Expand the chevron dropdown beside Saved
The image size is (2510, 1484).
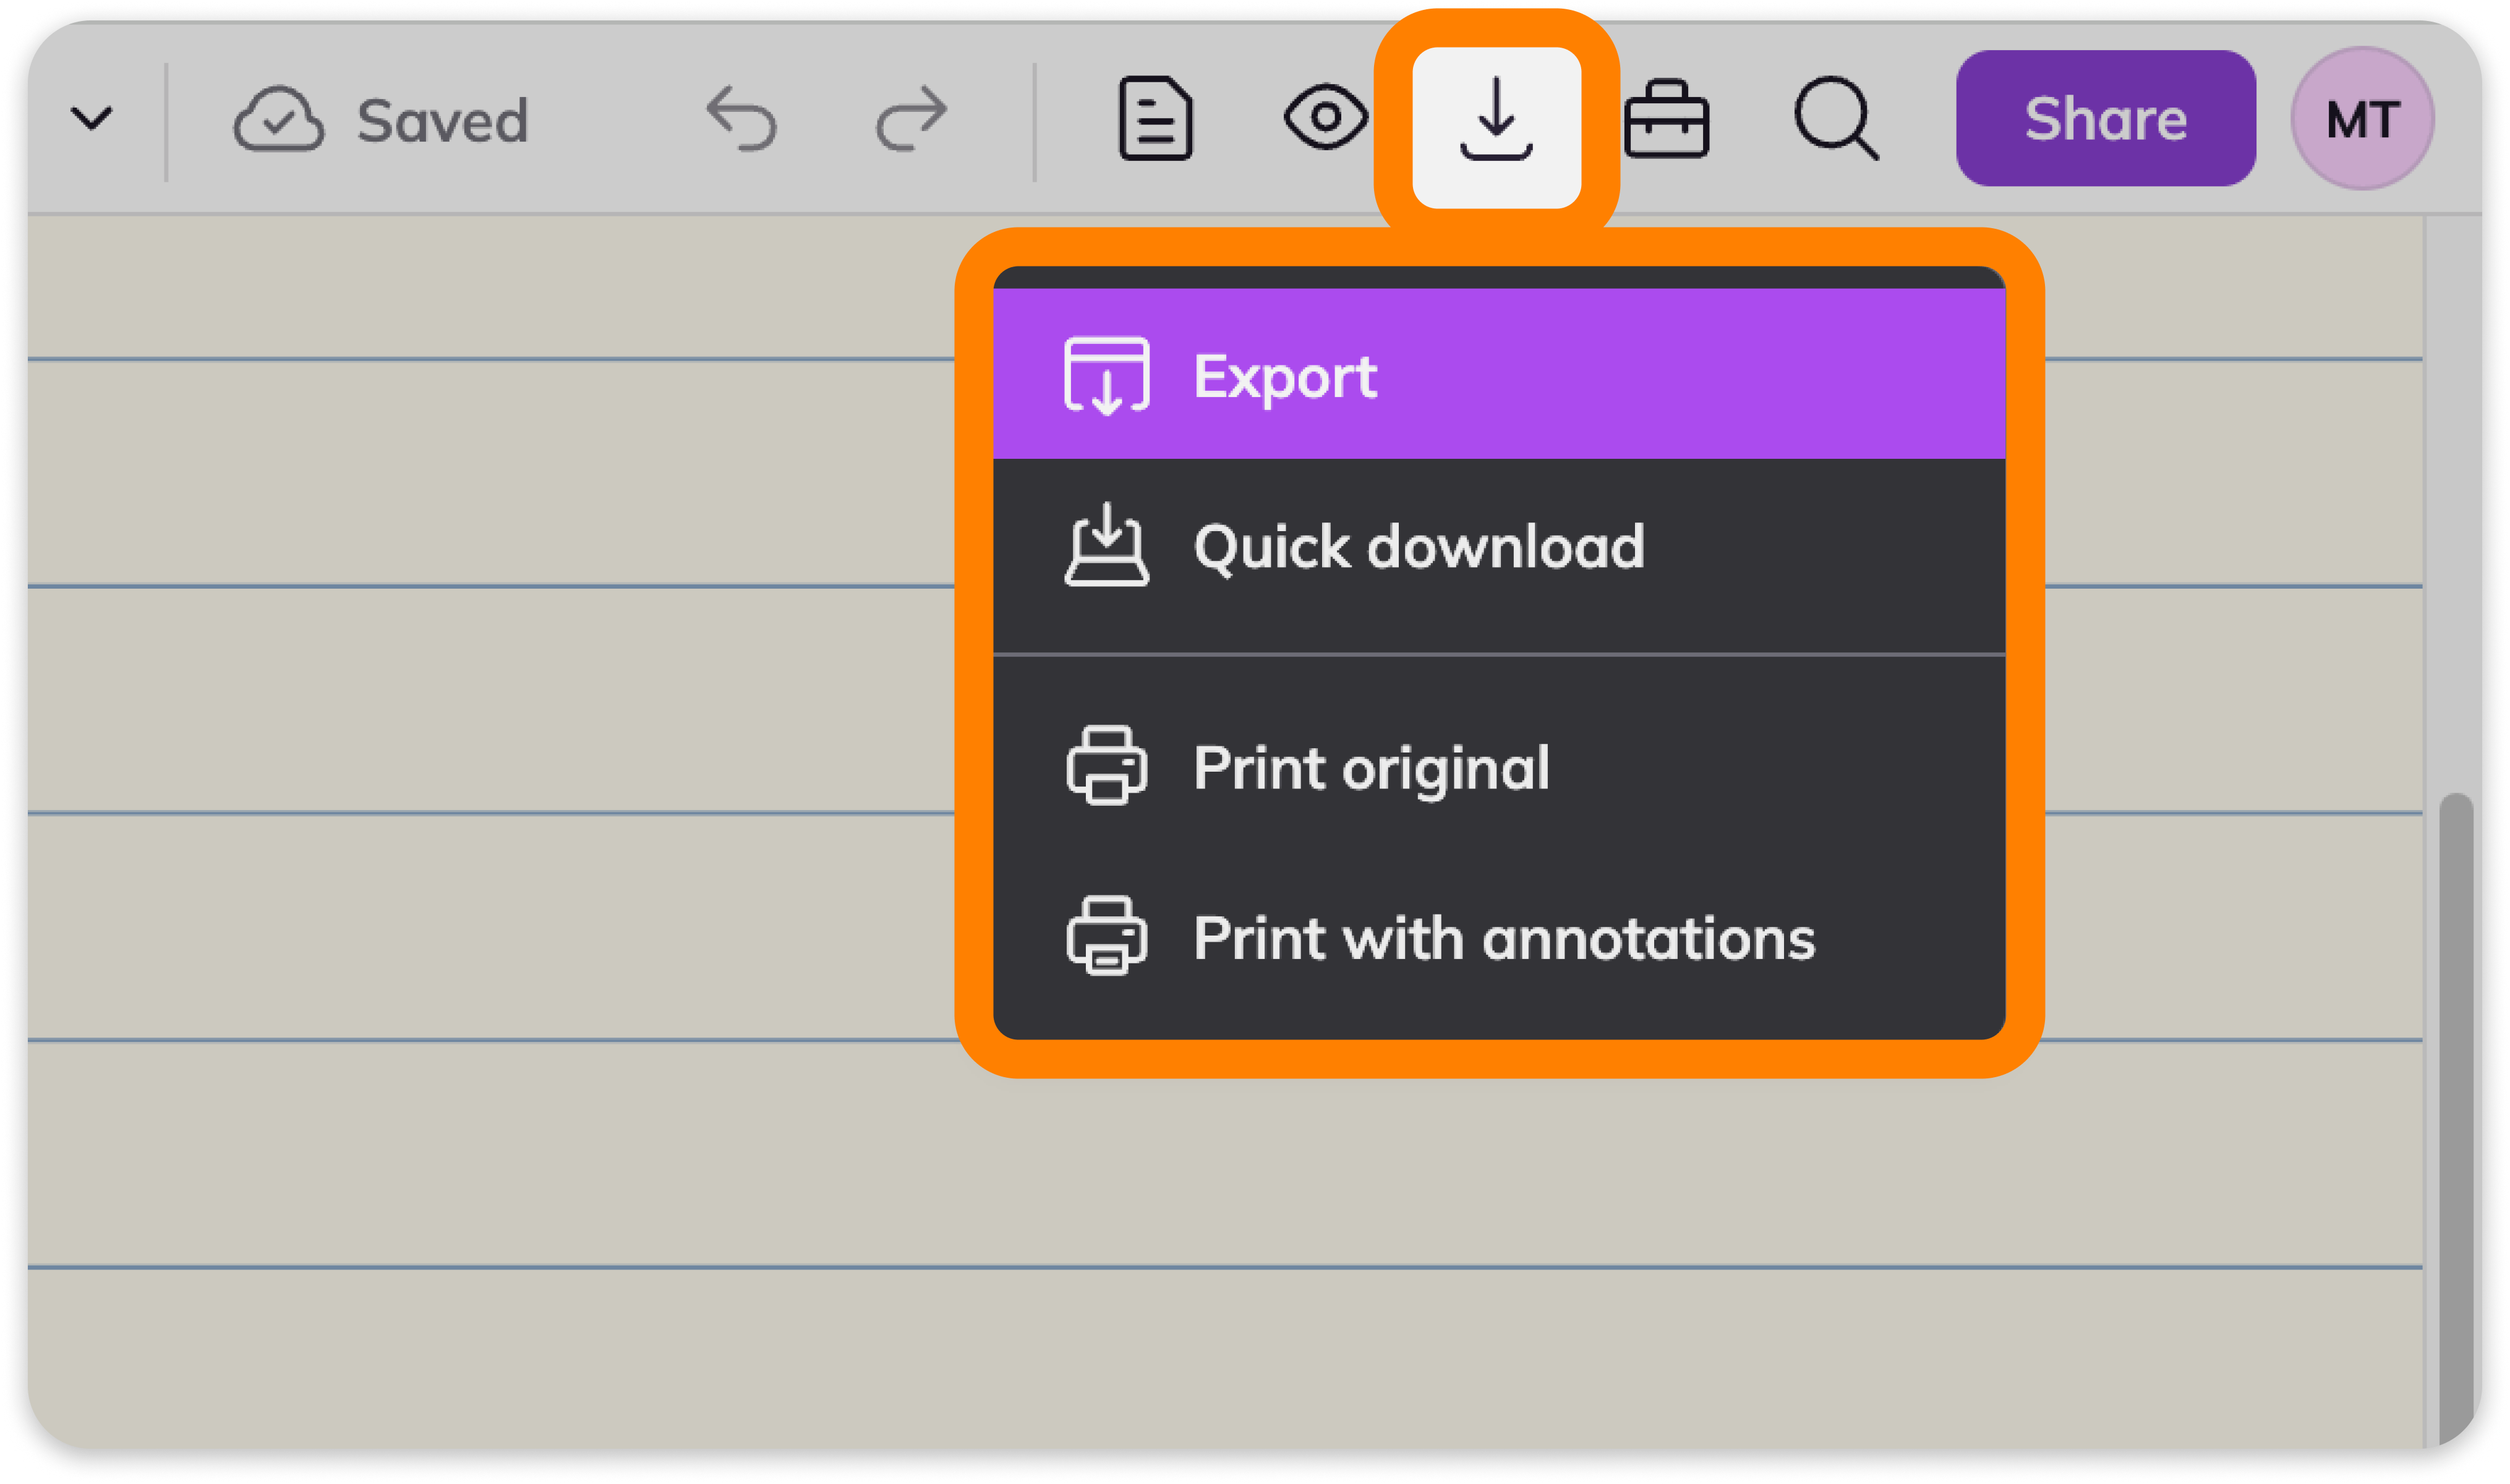(92, 118)
